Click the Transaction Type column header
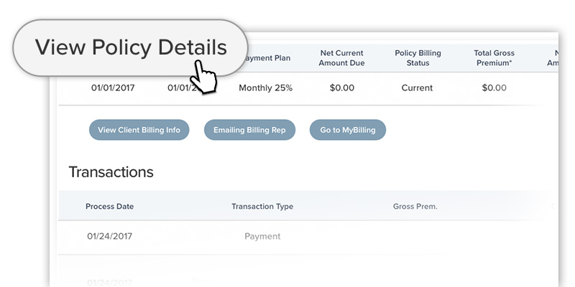 point(262,207)
